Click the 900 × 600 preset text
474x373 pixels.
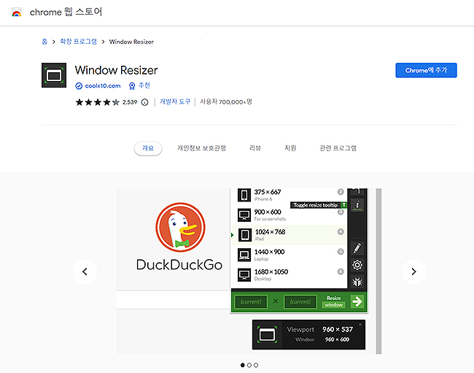point(268,212)
